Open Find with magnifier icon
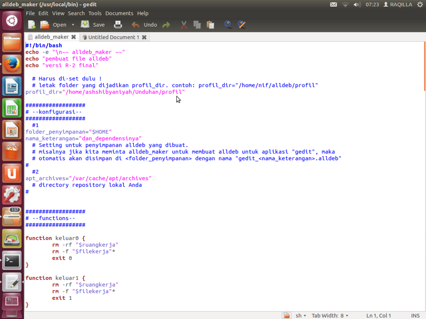 (228, 25)
